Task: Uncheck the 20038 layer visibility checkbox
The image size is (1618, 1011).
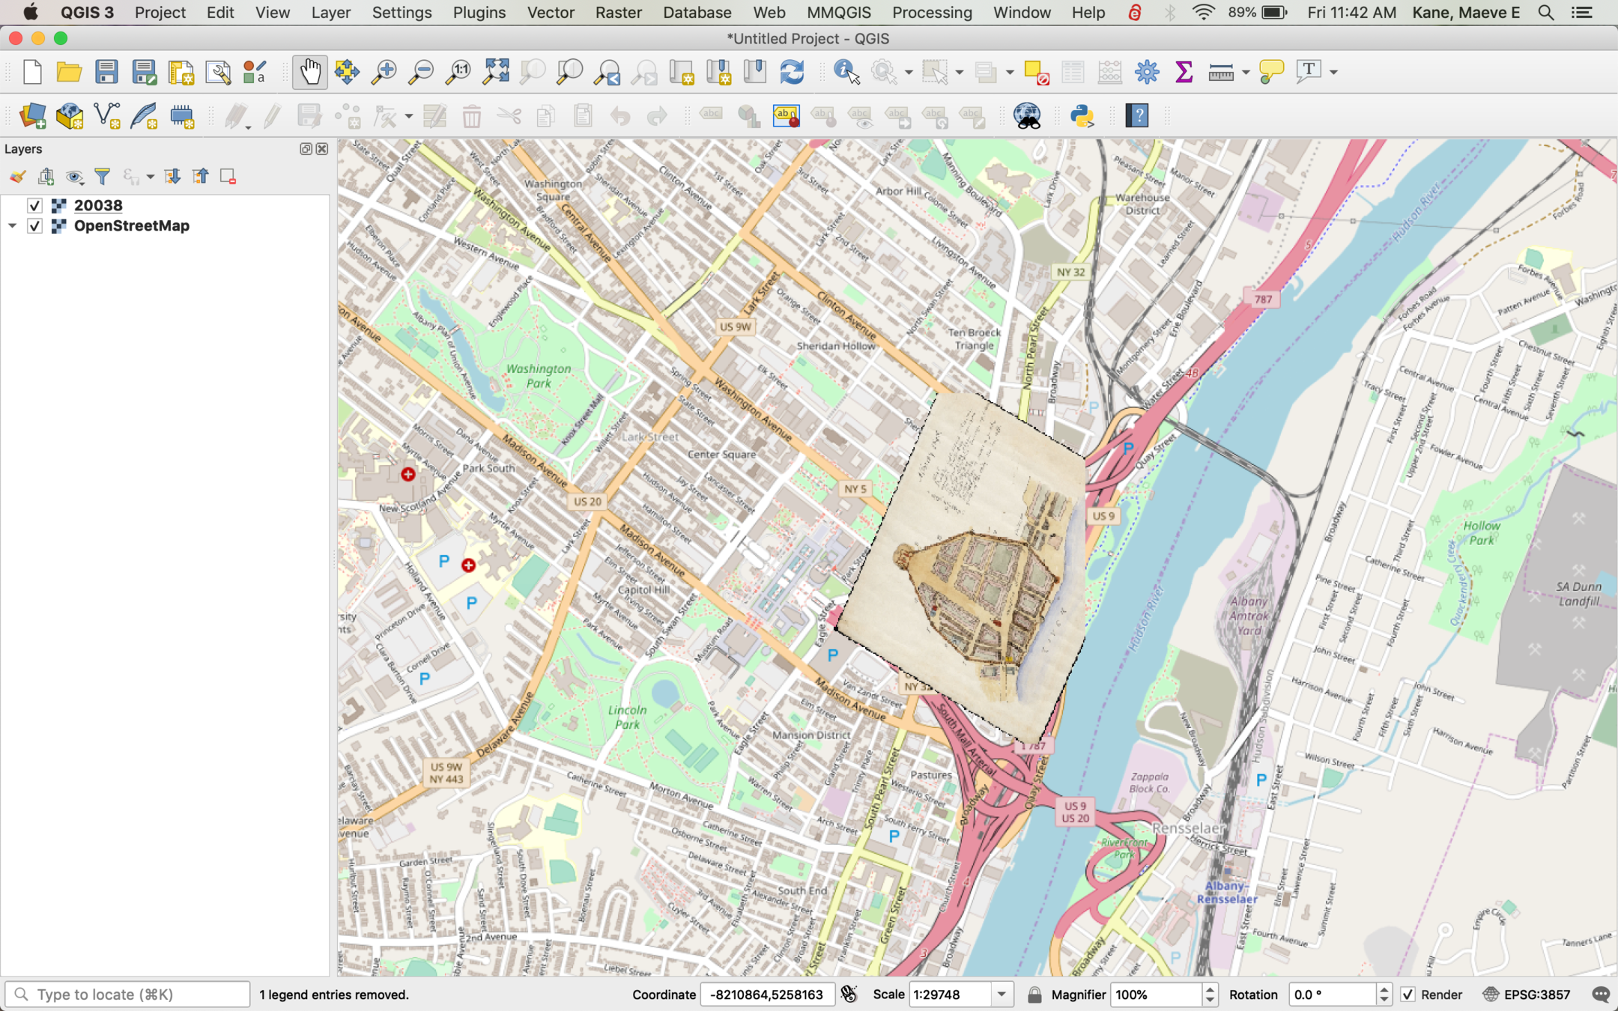Action: click(x=34, y=205)
